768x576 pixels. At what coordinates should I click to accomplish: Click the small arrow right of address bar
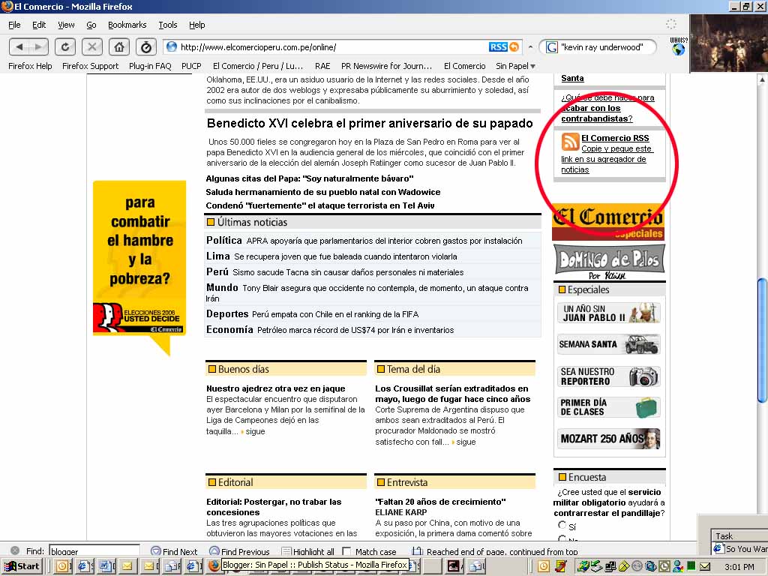click(530, 47)
